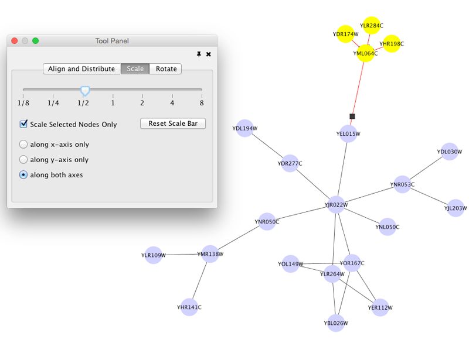Select along both axes radio button

[x=24, y=174]
